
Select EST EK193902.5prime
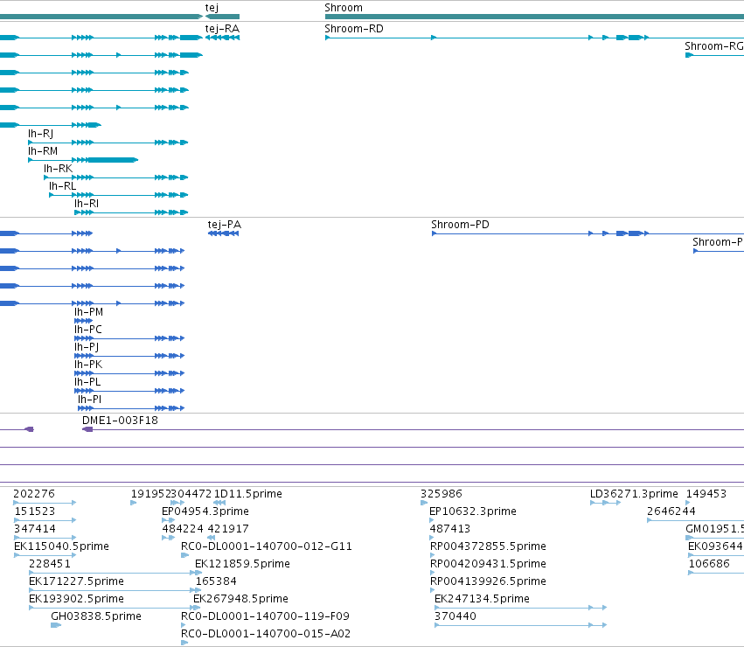(76, 599)
